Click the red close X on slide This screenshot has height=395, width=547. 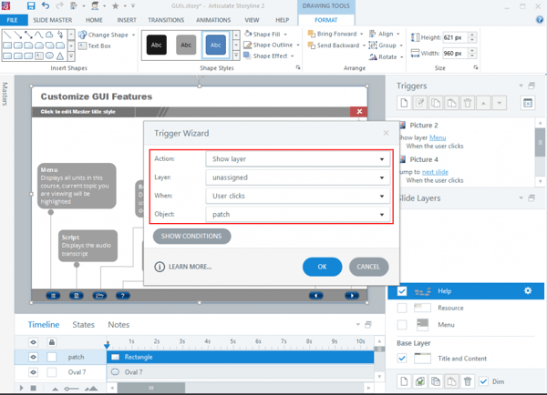(x=359, y=111)
